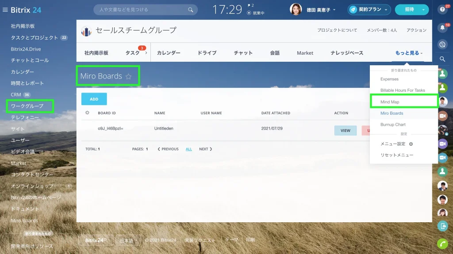This screenshot has height=254, width=453.
Task: Open the hamburger menu beside Bitrix 24
Action: 5,10
